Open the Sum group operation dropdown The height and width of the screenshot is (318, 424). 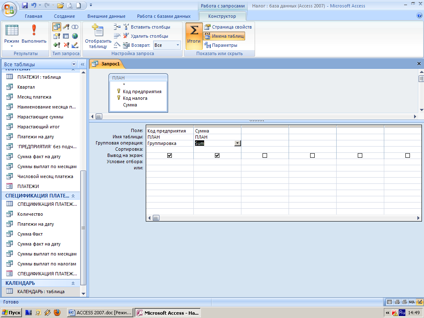(x=237, y=143)
